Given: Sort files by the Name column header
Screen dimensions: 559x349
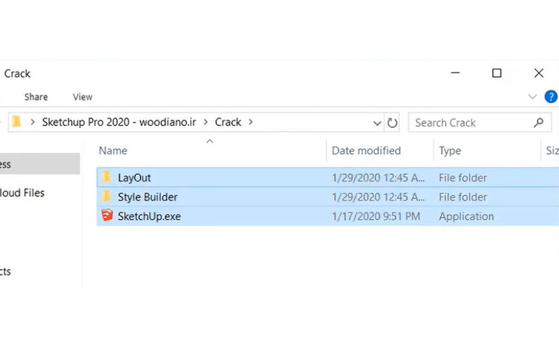Looking at the screenshot, I should tap(113, 151).
